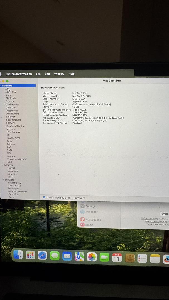
Task: Open the File menu
Action: [38, 74]
